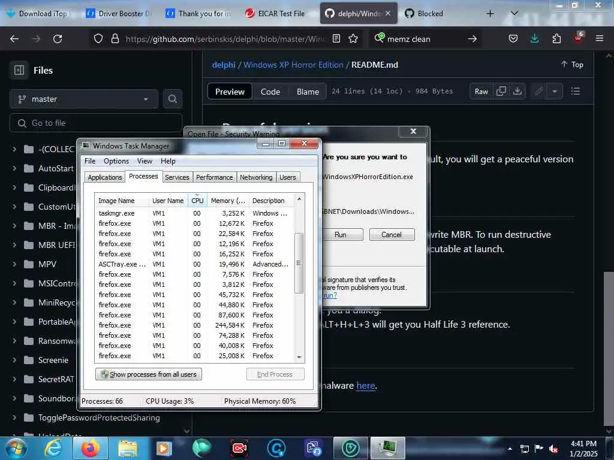Click the GitHub page vertical scrollbar
This screenshot has height=460, width=614.
pos(609,350)
